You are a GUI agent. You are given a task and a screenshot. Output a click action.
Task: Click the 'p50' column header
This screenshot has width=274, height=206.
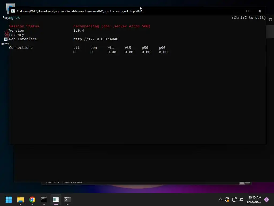tap(145, 48)
